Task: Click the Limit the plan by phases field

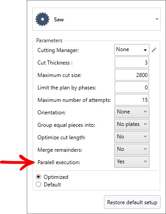Action: [x=132, y=87]
